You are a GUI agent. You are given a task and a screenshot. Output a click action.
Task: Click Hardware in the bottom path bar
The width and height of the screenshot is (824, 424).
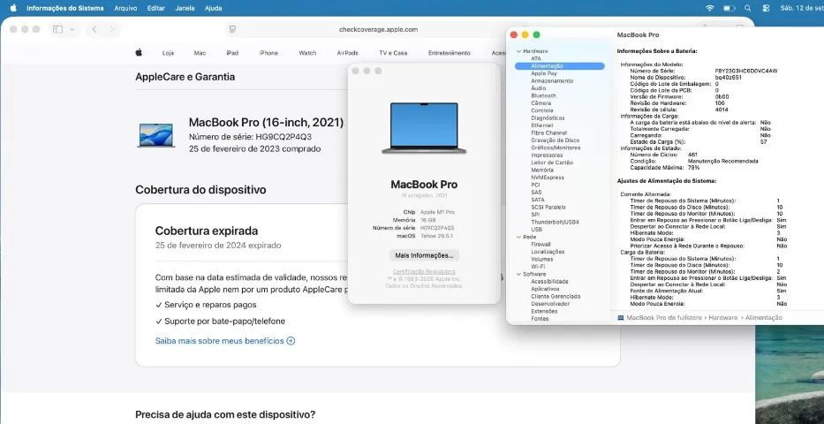[x=722, y=318]
